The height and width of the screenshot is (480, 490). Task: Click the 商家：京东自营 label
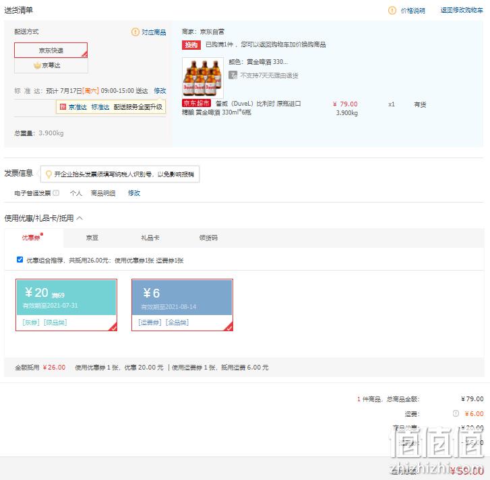pyautogui.click(x=203, y=32)
